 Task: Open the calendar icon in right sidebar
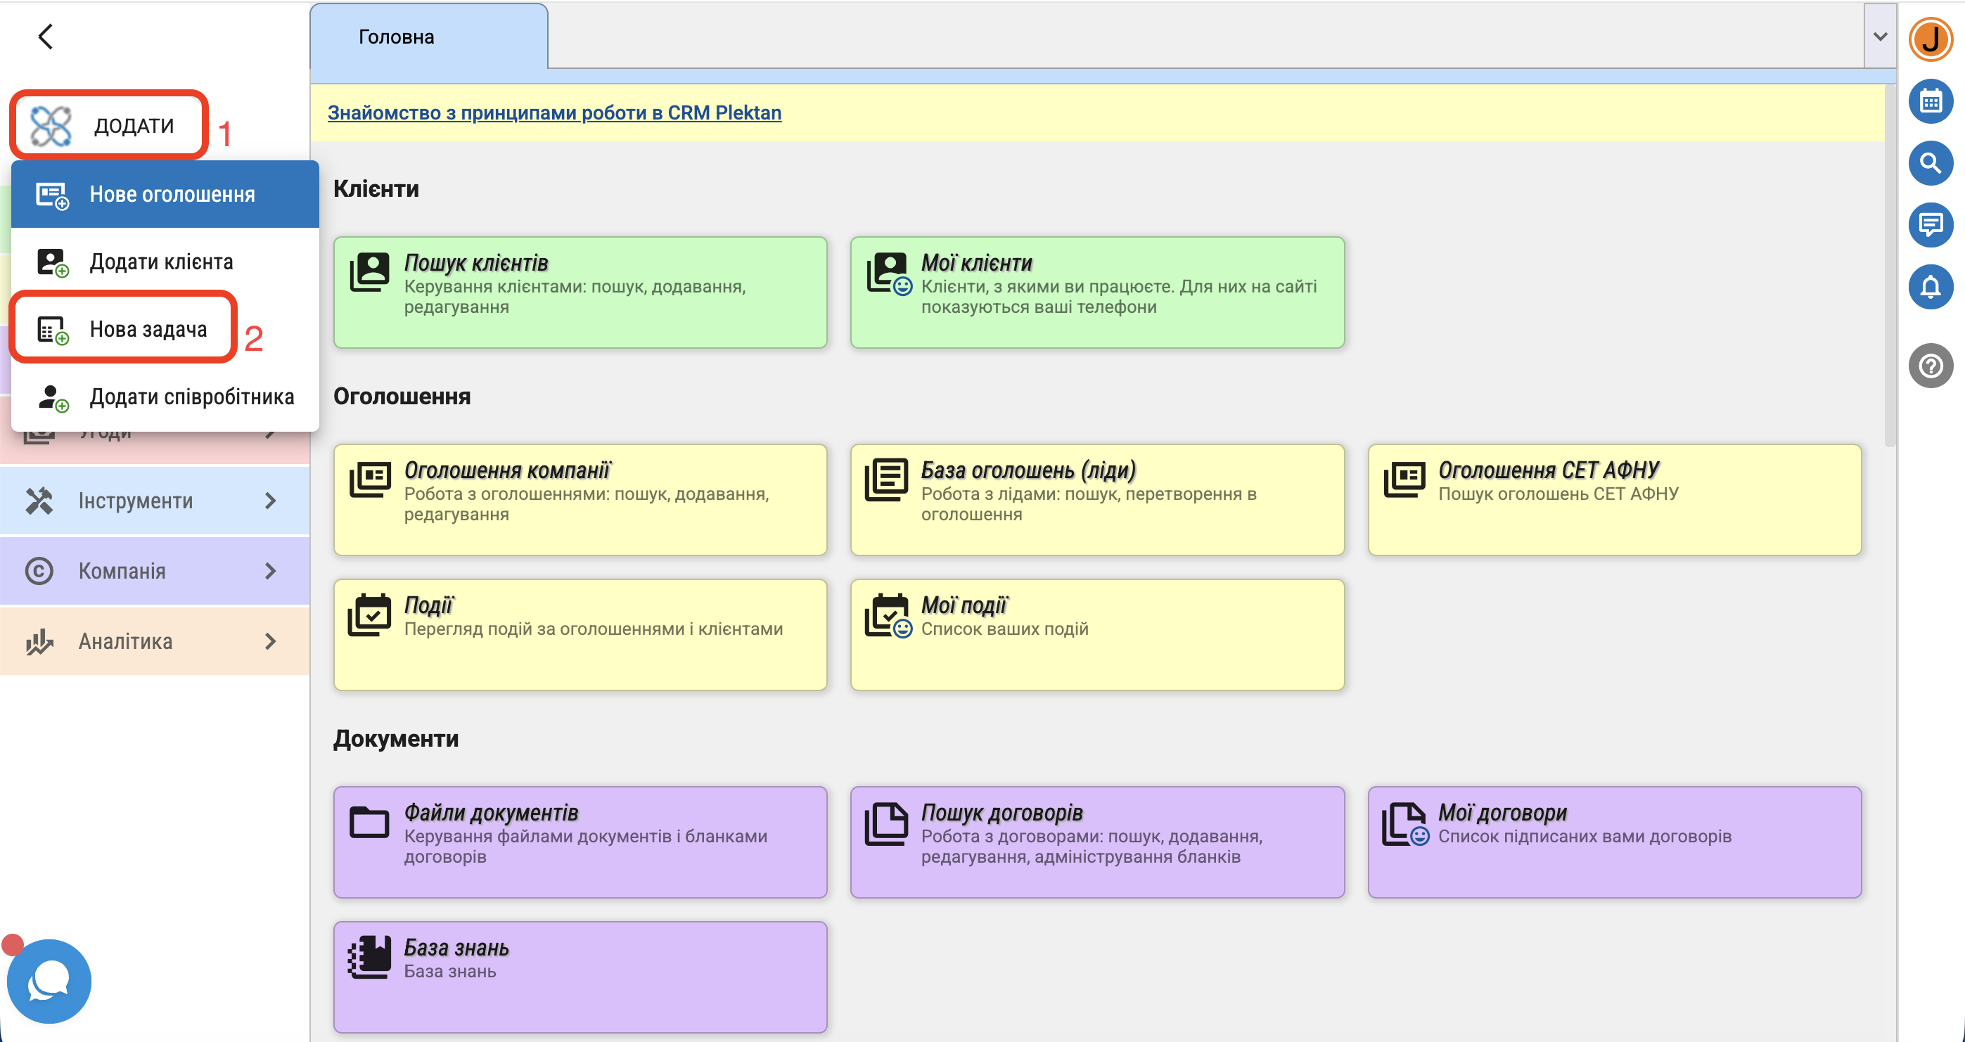point(1930,101)
